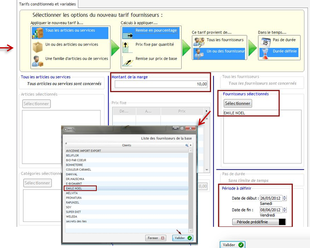Select the stacked boxes icon for all articles
This screenshot has width=310, height=248.
(x=38, y=33)
